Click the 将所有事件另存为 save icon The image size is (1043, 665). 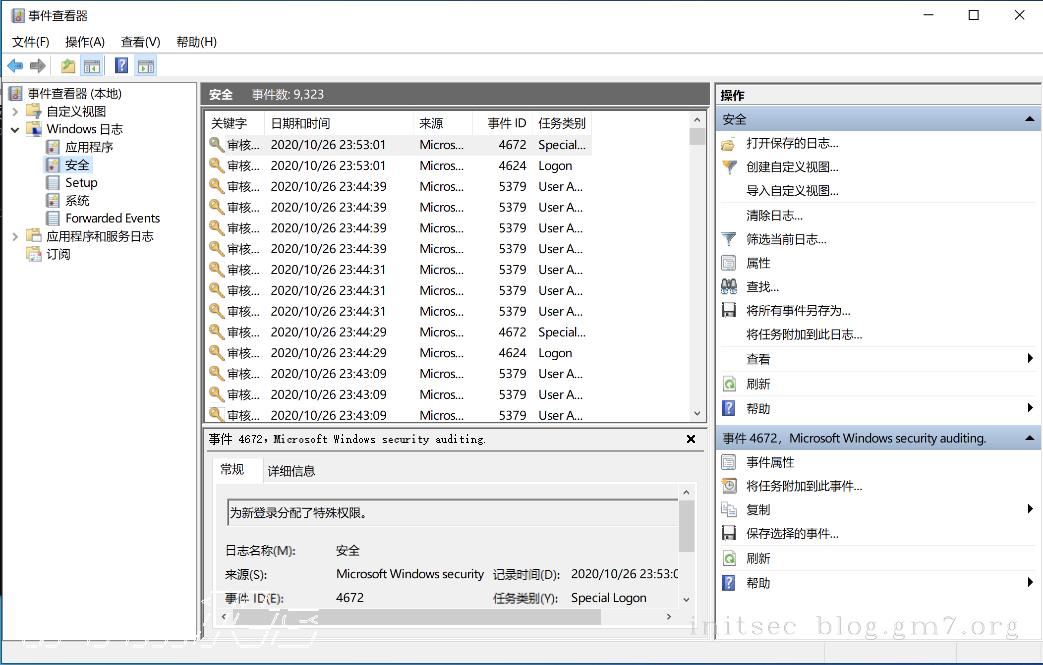tap(728, 310)
